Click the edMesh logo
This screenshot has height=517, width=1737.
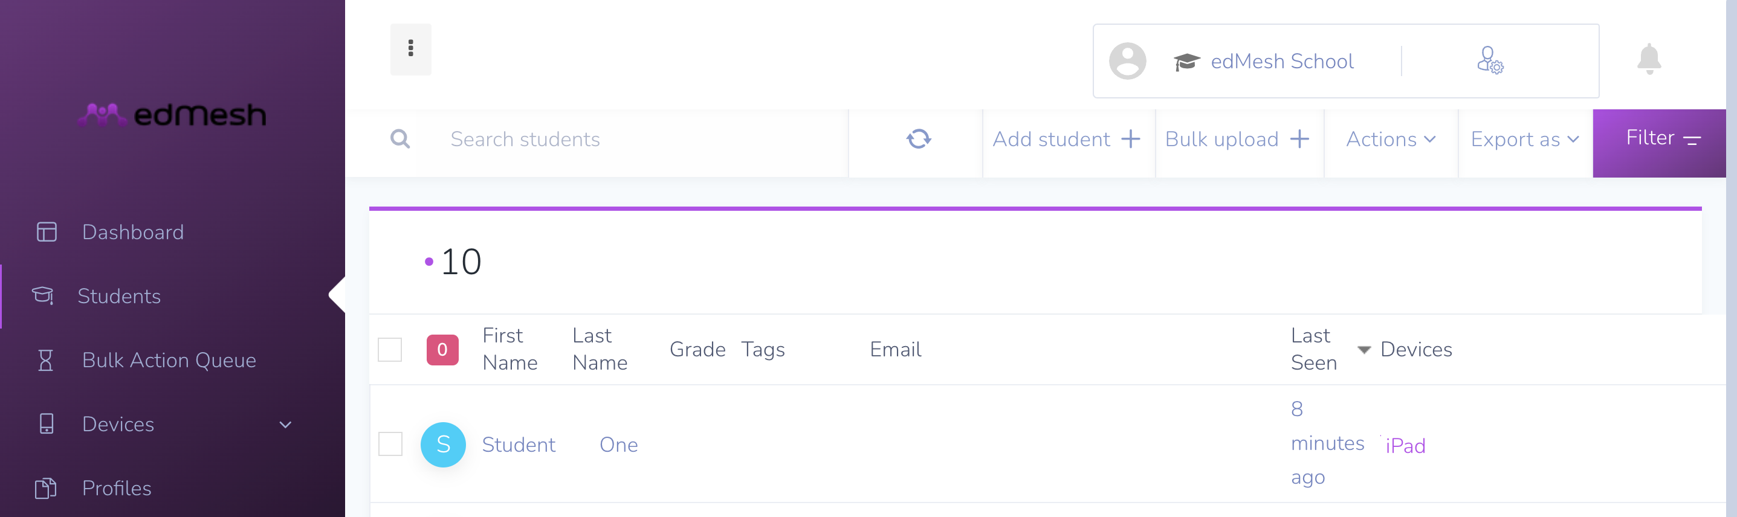tap(173, 115)
